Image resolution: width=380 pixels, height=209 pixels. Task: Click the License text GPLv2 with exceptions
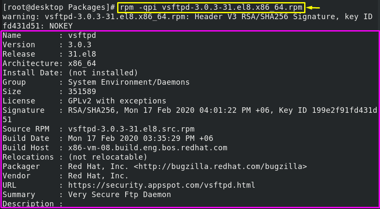coord(117,101)
